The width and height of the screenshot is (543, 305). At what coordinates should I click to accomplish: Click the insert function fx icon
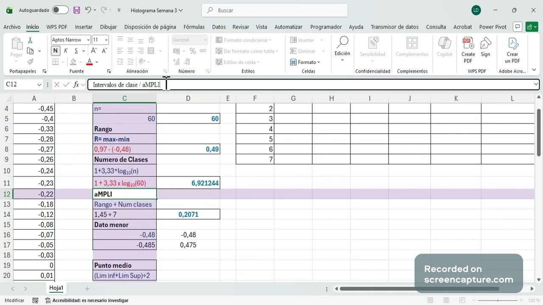[x=76, y=85]
